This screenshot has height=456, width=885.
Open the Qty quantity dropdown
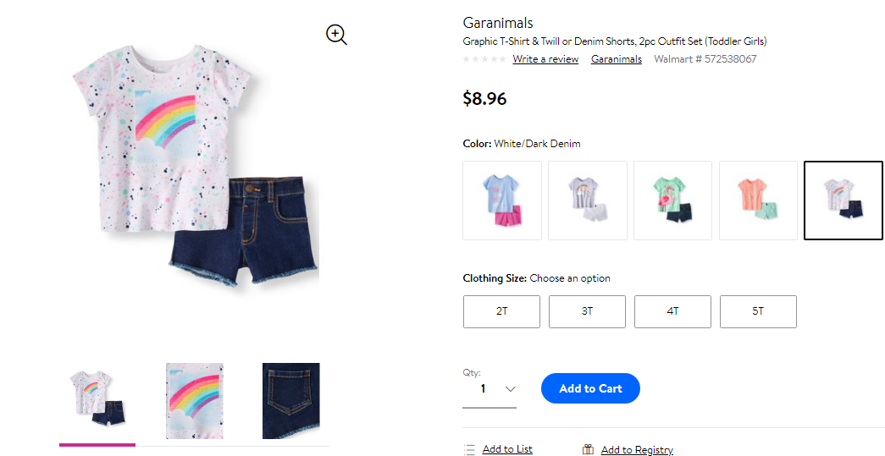[490, 389]
